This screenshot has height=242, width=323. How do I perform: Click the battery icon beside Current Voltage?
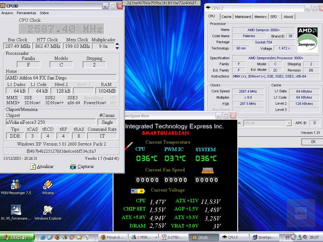point(138,191)
